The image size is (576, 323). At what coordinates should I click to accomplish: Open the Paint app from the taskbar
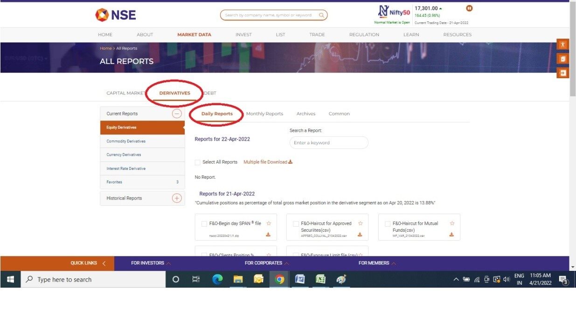pyautogui.click(x=341, y=279)
